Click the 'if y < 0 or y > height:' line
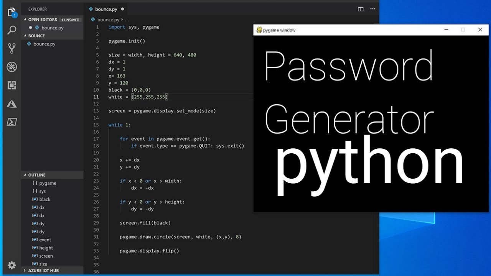This screenshot has width=491, height=276. tap(152, 202)
